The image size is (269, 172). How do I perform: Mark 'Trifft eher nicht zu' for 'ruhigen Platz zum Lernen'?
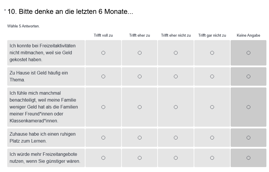click(176, 138)
